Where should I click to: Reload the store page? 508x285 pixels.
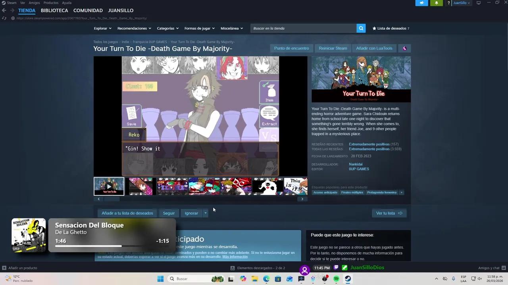(4, 18)
